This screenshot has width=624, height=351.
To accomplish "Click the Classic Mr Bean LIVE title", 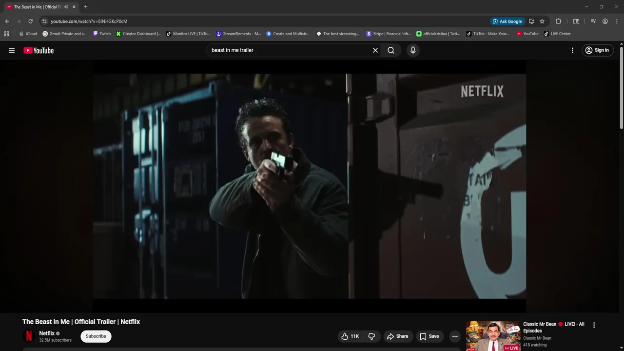I will click(x=554, y=328).
